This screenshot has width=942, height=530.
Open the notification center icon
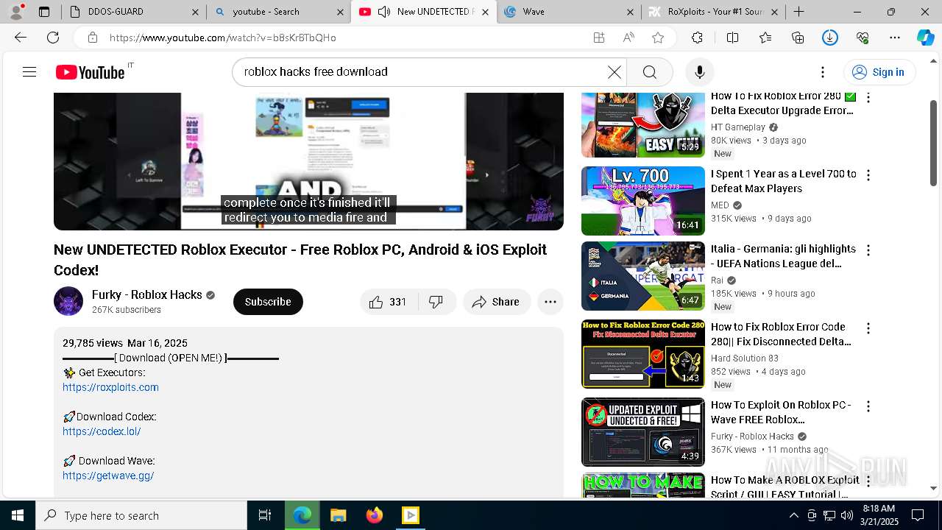pos(918,515)
